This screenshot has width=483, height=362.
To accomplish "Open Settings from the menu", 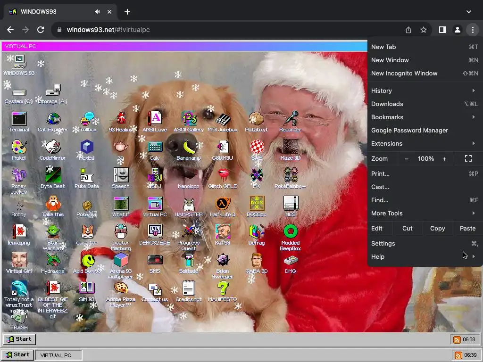I will [425, 243].
